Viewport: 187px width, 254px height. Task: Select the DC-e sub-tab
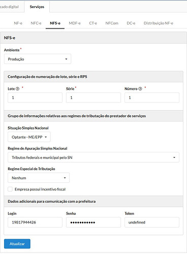pos(131,23)
